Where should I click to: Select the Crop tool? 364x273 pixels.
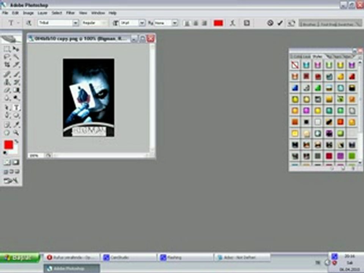pyautogui.click(x=7, y=64)
